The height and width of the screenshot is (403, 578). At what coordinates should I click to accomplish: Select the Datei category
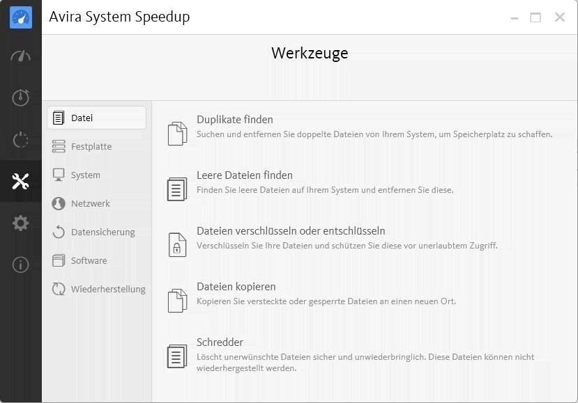(x=97, y=118)
